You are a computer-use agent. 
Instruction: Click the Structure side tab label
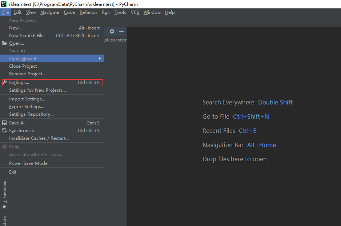click(4, 221)
